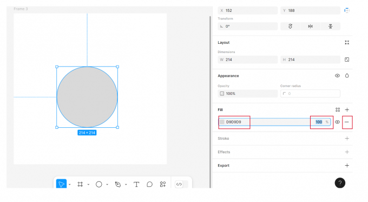Image resolution: width=368 pixels, height=202 pixels.
Task: Click the top-left selection handle
Action: click(x=57, y=67)
